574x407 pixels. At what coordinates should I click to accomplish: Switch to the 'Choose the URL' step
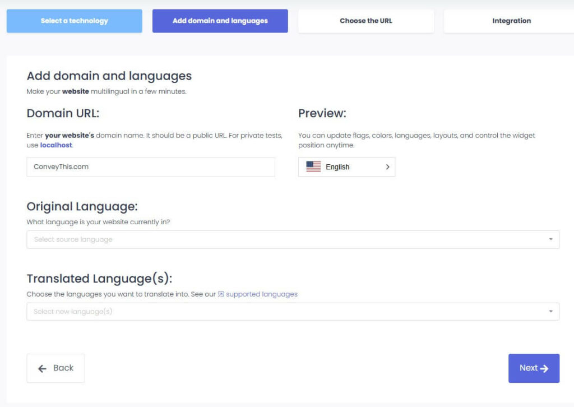366,21
